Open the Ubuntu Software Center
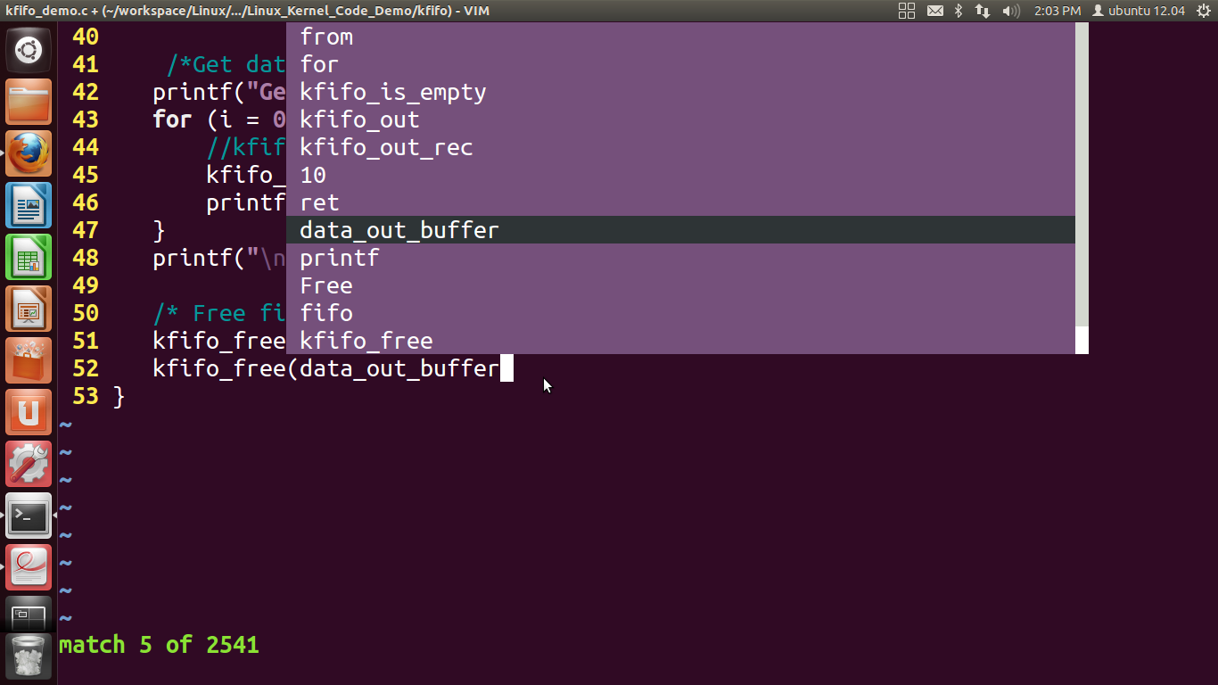 click(x=28, y=359)
